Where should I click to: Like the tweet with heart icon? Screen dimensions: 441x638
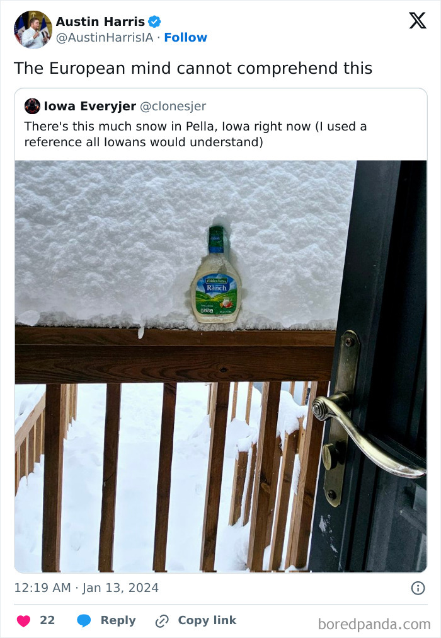(23, 620)
